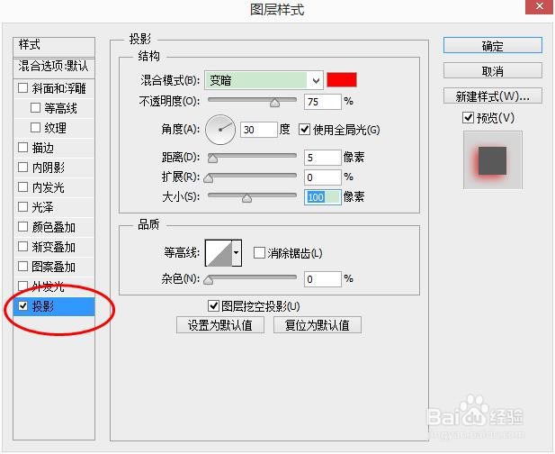Enable the indented 等高线 sub-style checkbox
Screen dimensions: 555x454
[x=35, y=108]
